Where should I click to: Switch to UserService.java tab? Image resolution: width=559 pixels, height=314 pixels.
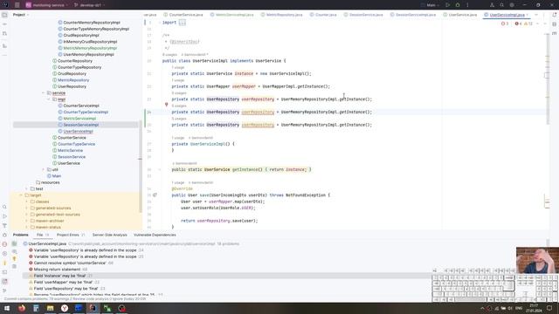pyautogui.click(x=460, y=15)
